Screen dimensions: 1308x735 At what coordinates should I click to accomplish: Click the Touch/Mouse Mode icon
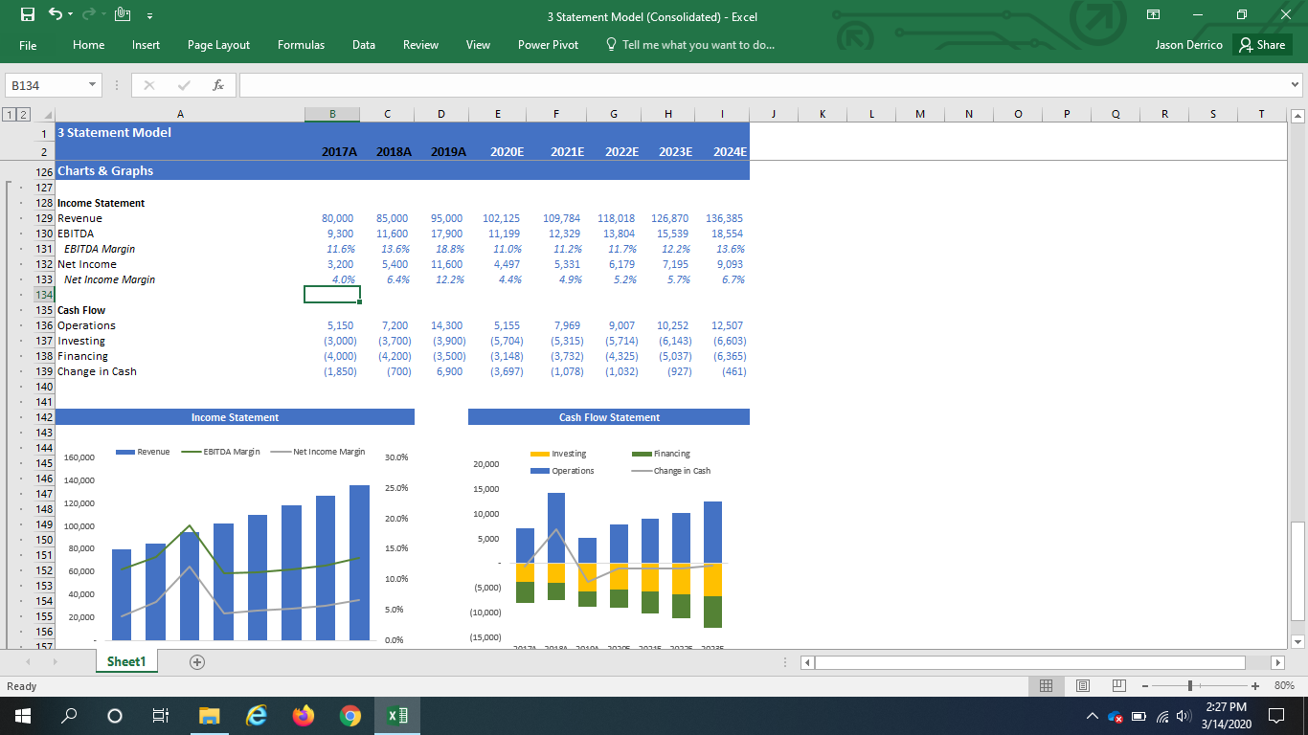122,15
